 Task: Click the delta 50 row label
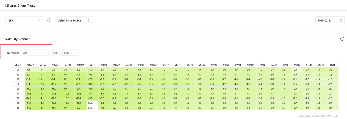click(18, 89)
